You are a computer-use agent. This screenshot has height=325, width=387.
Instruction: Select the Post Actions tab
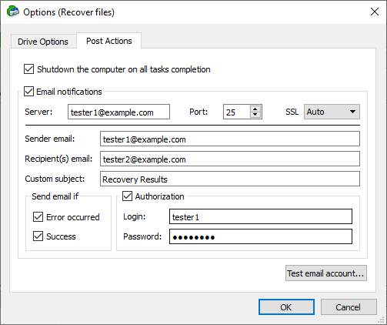(x=109, y=41)
